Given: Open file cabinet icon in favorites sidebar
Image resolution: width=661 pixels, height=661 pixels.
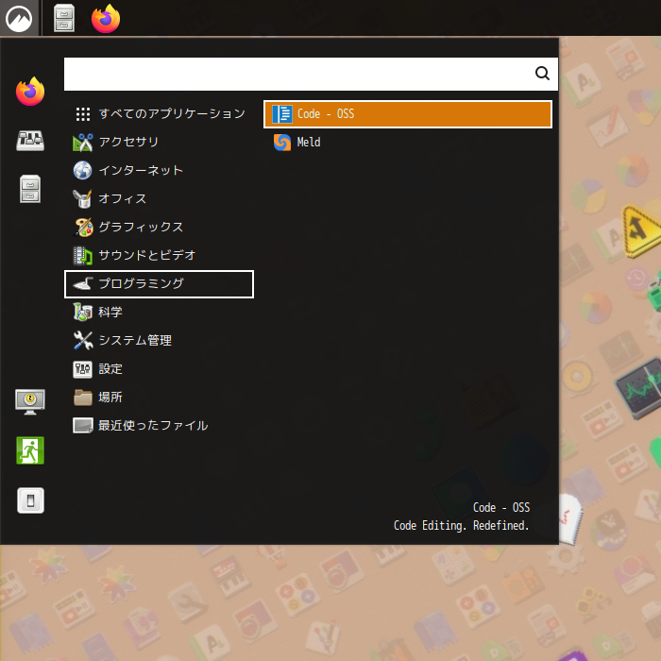Looking at the screenshot, I should [x=30, y=189].
